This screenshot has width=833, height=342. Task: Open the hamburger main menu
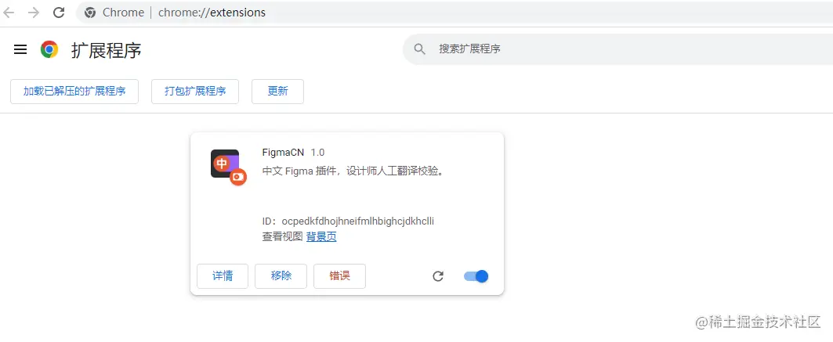pyautogui.click(x=20, y=49)
